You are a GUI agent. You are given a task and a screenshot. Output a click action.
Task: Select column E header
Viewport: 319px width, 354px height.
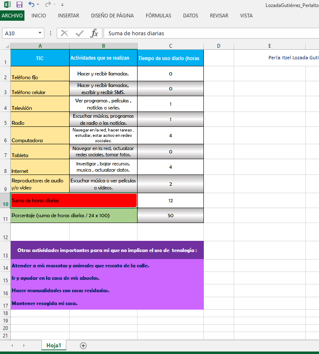coord(270,46)
